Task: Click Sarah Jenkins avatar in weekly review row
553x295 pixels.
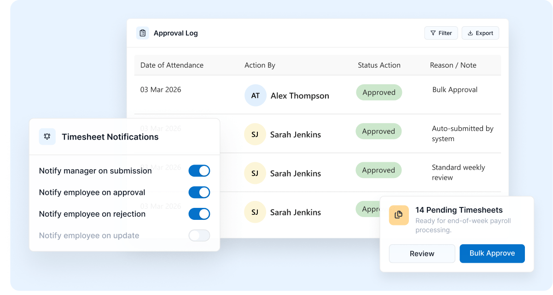Action: (255, 173)
